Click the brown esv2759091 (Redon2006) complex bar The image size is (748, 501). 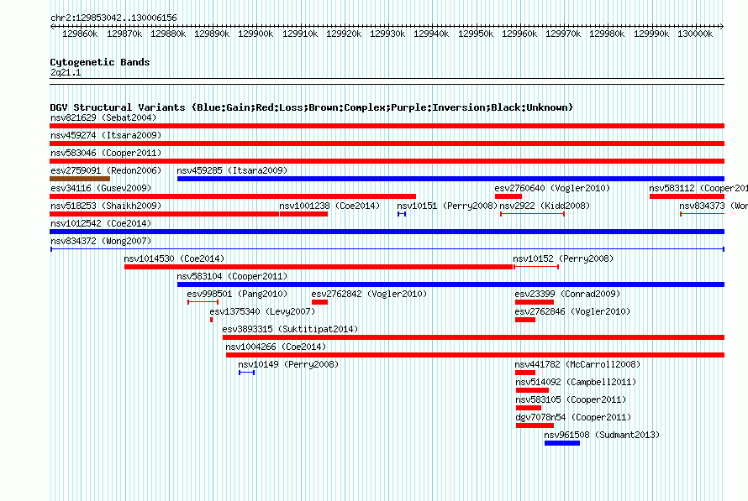point(80,179)
